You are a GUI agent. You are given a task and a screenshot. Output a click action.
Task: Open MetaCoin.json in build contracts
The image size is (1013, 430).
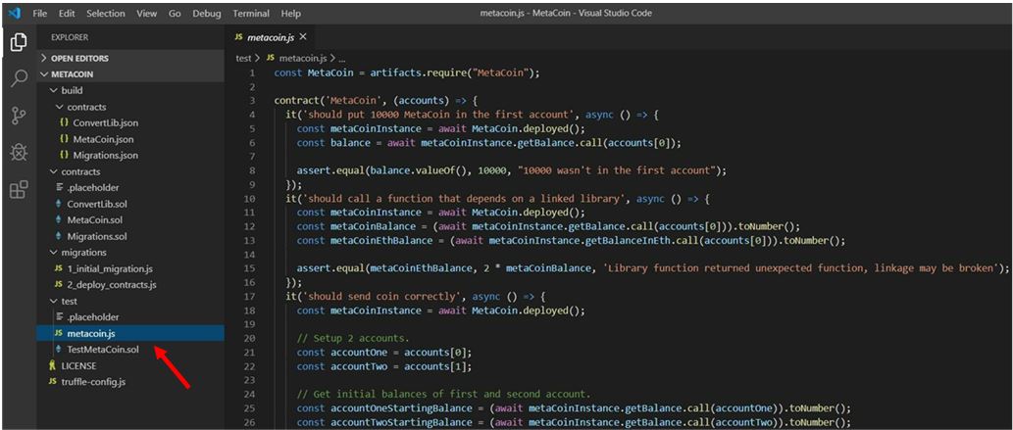click(102, 139)
